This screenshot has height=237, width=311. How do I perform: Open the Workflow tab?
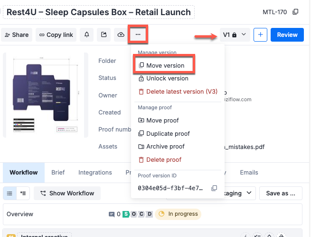click(24, 172)
